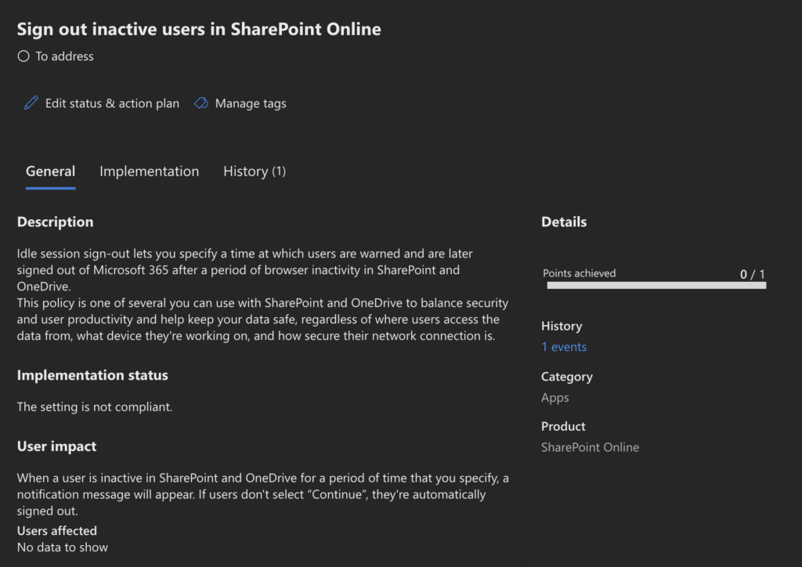The image size is (802, 567).
Task: Select the User impact heading
Action: (x=56, y=446)
